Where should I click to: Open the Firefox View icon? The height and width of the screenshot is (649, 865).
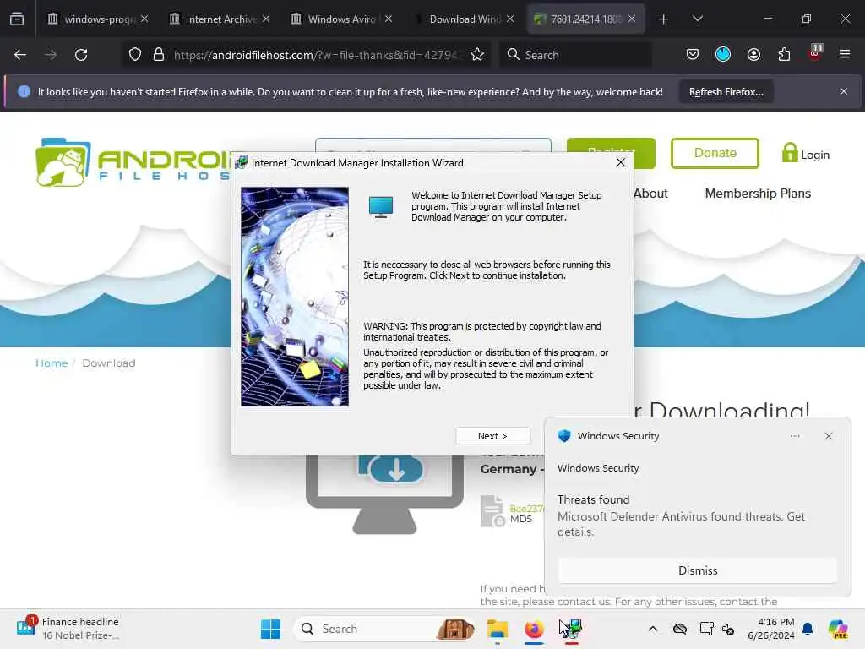tap(17, 19)
